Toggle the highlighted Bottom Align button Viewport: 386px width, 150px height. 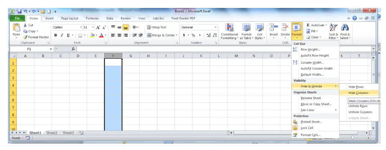coord(126,27)
